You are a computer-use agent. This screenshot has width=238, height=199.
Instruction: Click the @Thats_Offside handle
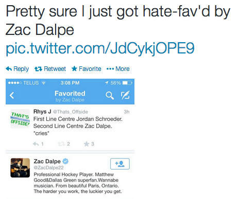(x=71, y=112)
